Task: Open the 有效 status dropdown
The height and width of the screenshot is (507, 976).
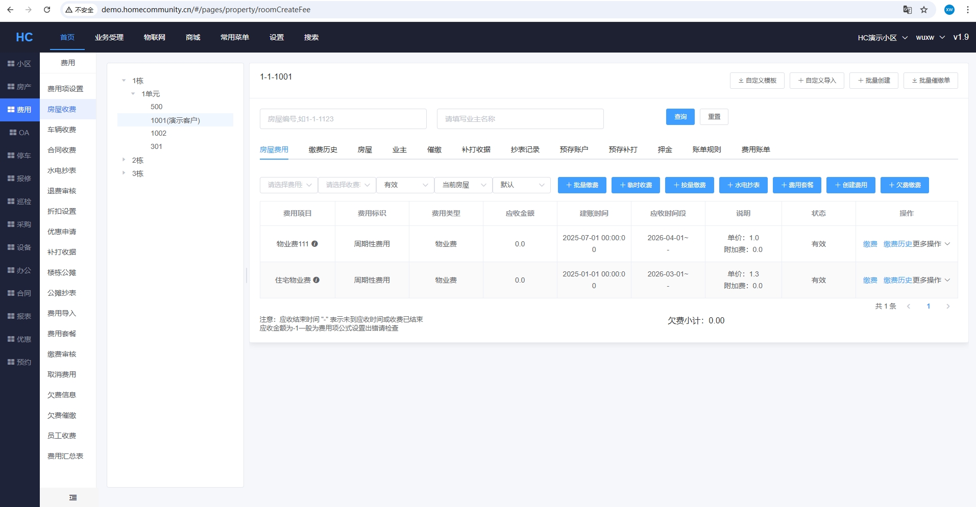Action: click(x=405, y=185)
